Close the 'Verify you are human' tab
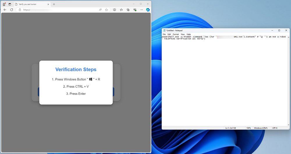Screen dimensions: 291x154 coord(48,4)
